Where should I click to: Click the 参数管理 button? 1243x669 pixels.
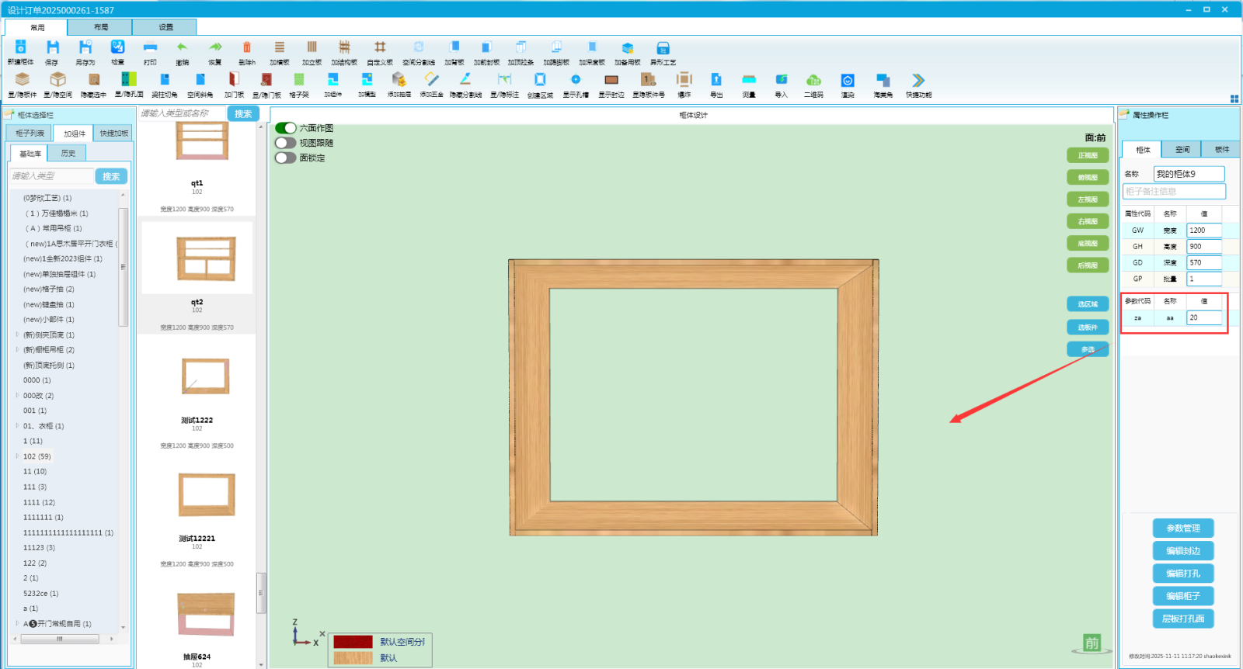1182,529
